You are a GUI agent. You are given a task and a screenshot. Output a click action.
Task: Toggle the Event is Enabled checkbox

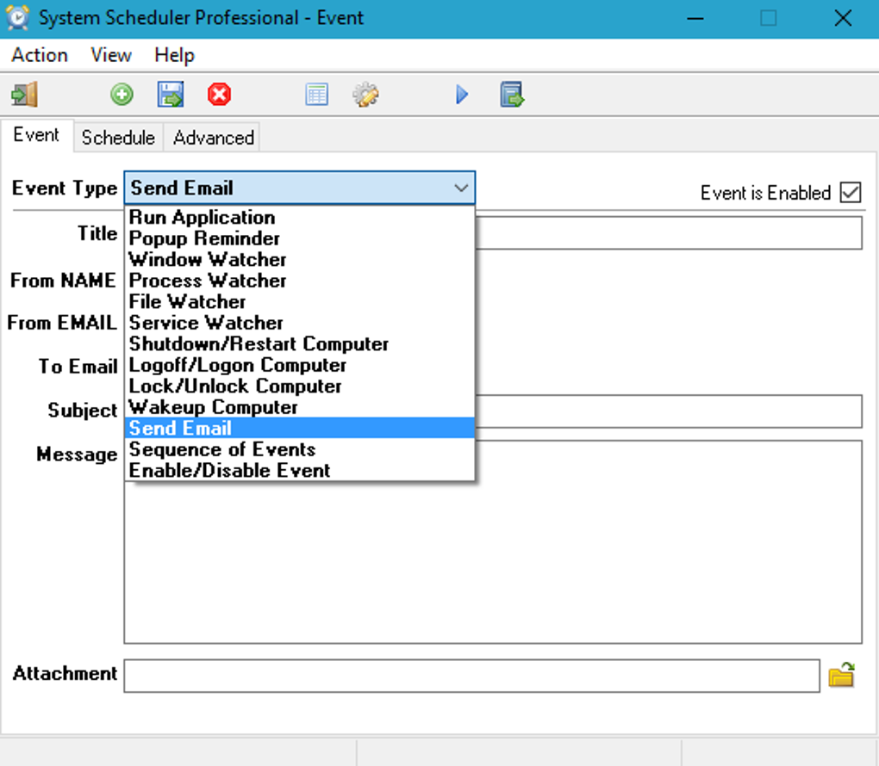(851, 193)
